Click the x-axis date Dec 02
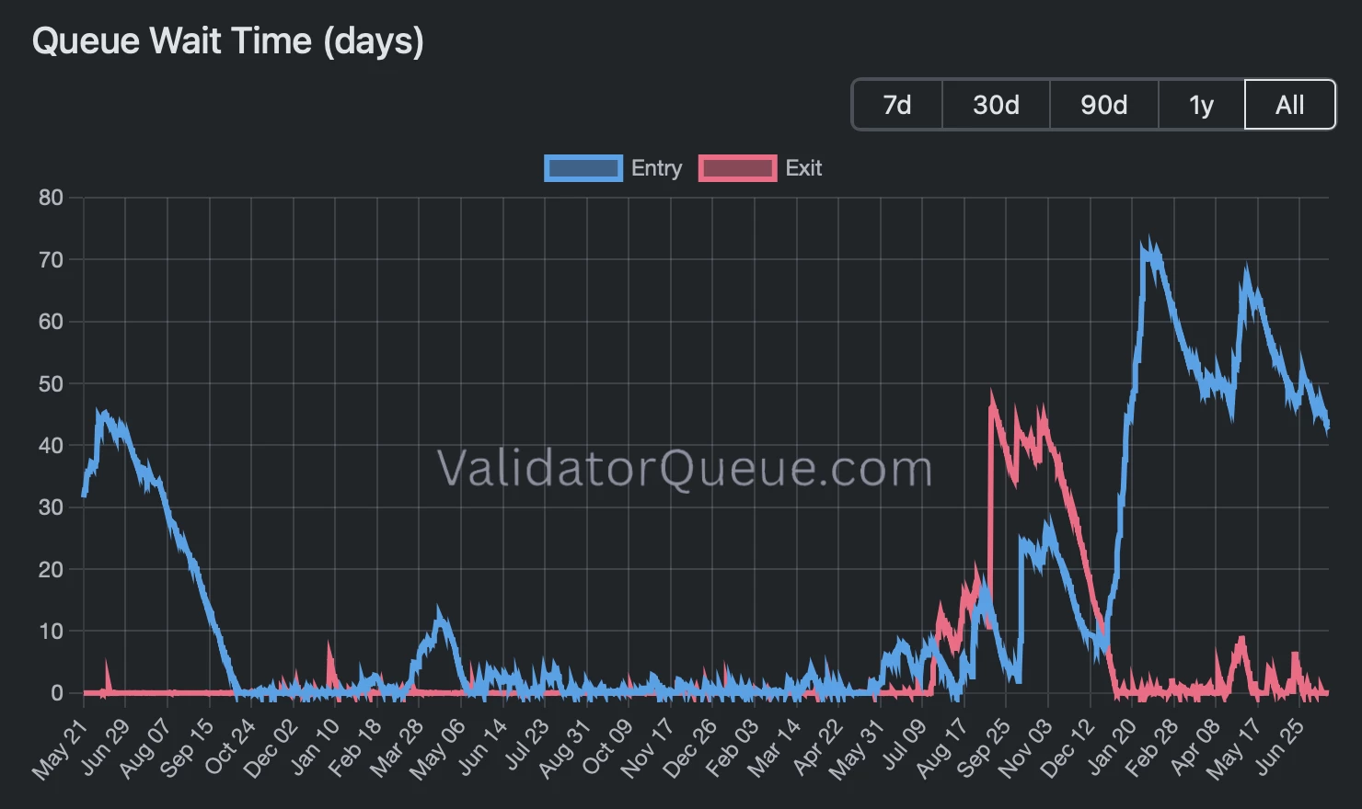 point(271,749)
